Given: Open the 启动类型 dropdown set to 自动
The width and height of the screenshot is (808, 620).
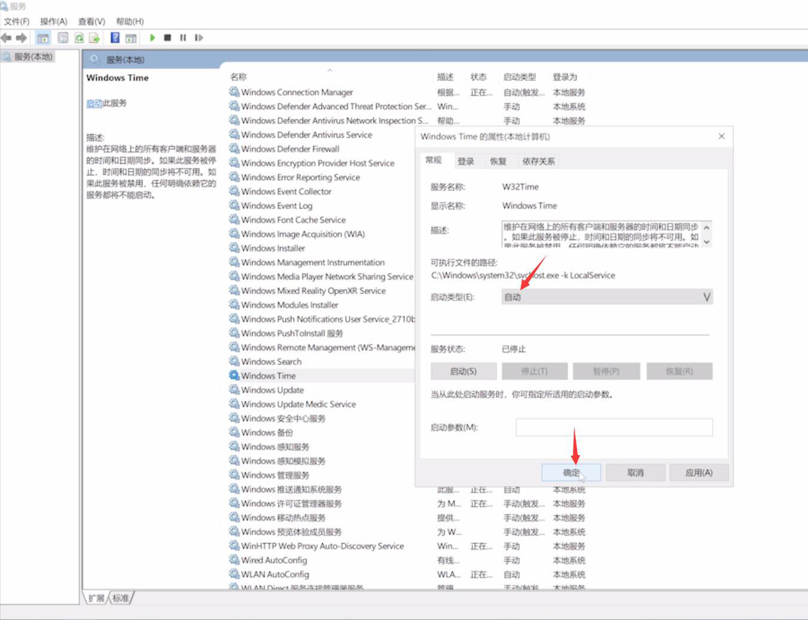Looking at the screenshot, I should pos(607,297).
